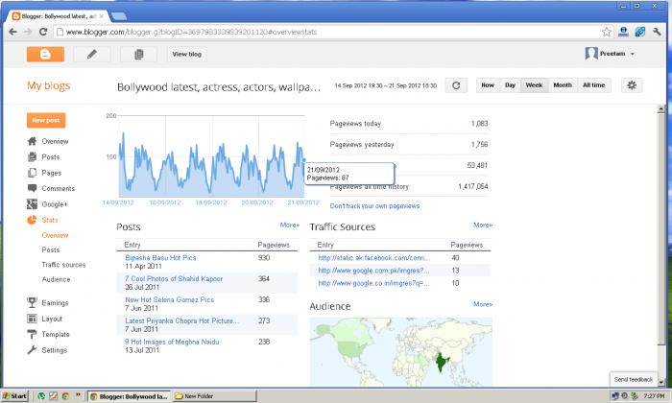Screen dimensions: 672x403
Task: Open Latest Priyanka Chopra Hot Picture post
Action: click(x=181, y=320)
